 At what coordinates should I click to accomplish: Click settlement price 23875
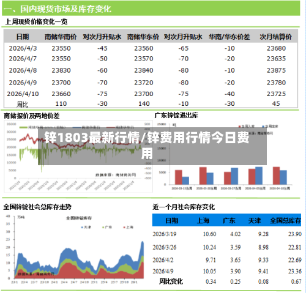(276, 70)
